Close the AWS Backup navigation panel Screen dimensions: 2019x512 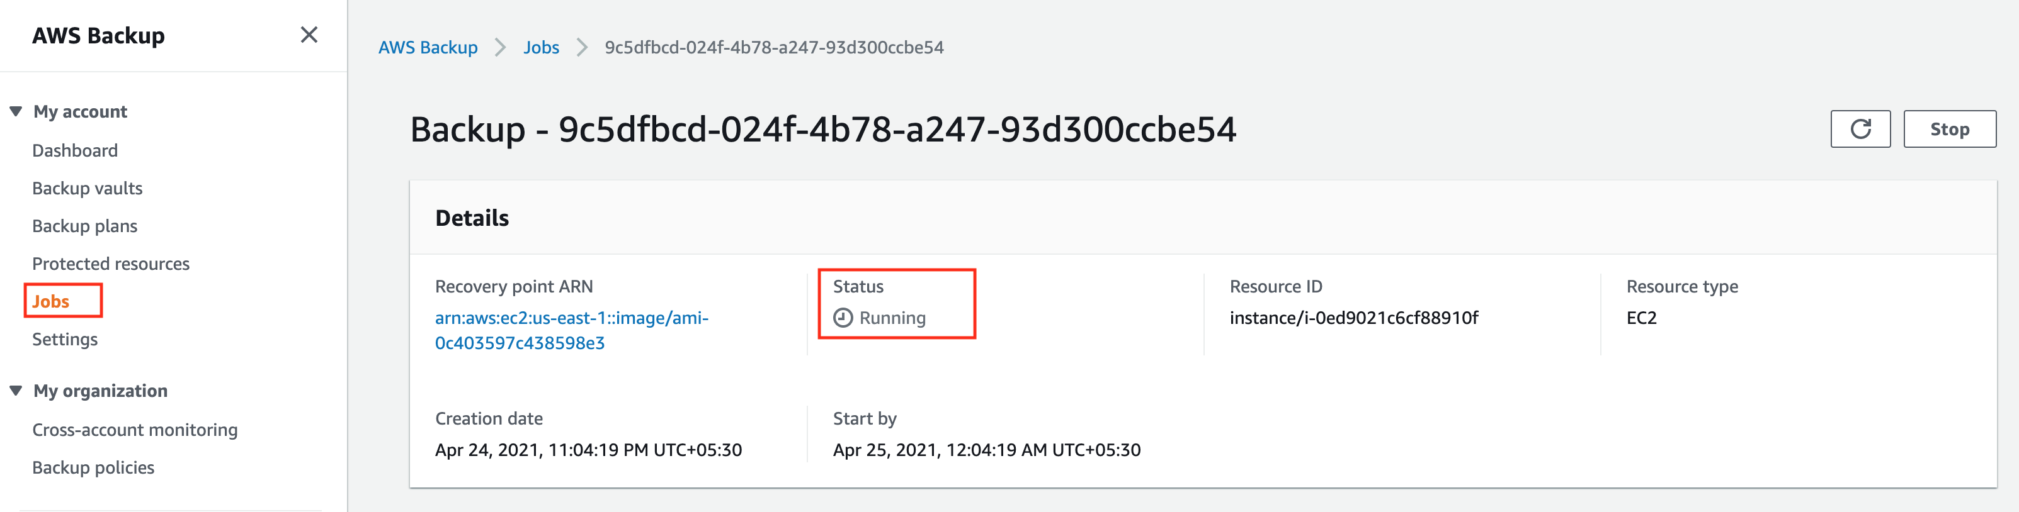point(309,35)
